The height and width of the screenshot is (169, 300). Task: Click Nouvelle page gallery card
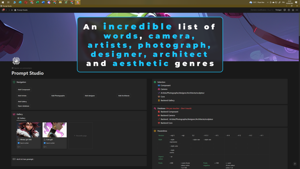(x=81, y=135)
